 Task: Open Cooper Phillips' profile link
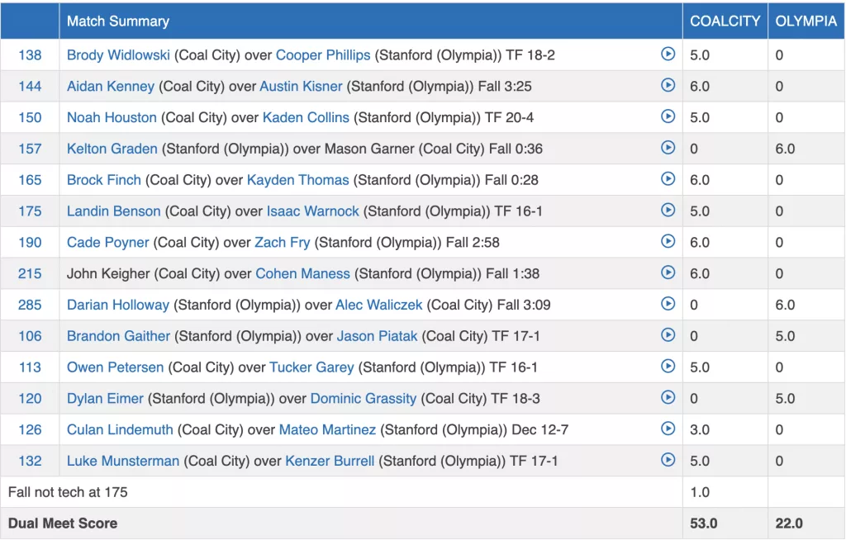pos(323,55)
